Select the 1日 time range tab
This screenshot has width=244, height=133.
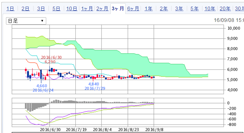coord(10,9)
